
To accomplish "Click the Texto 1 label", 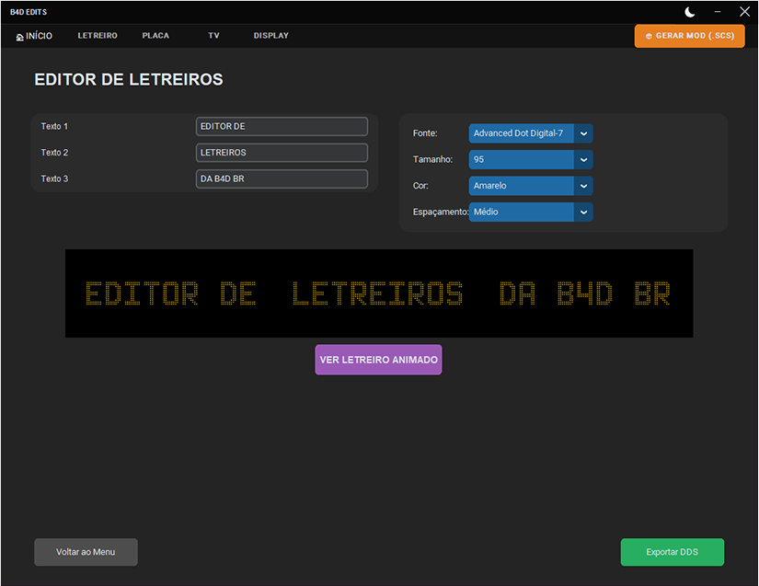I will pos(54,126).
